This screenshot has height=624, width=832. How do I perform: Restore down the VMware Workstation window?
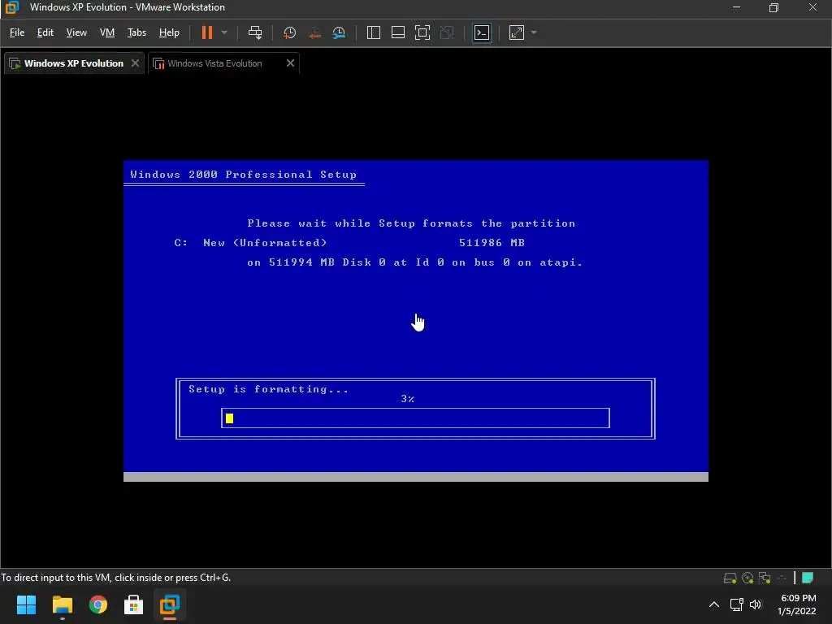point(773,7)
